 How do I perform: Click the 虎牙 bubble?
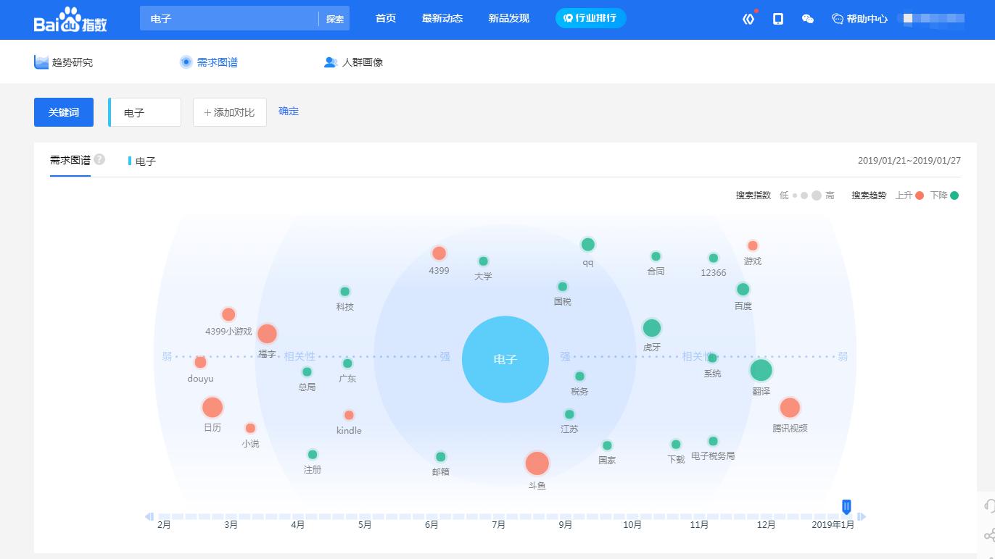point(652,328)
